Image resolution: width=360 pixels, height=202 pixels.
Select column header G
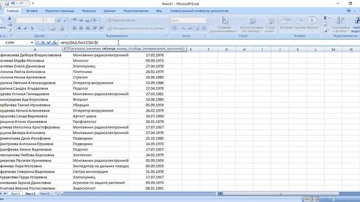pyautogui.click(x=226, y=49)
